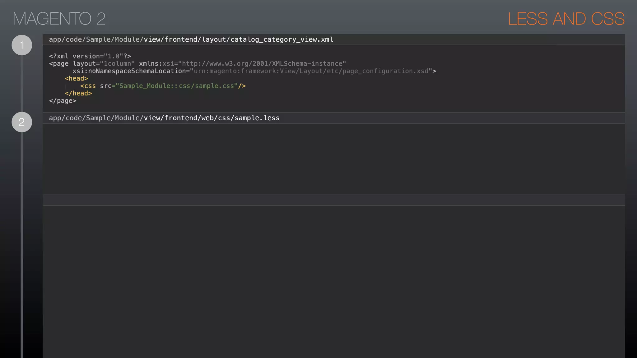The width and height of the screenshot is (637, 358).
Task: Click the closing </page> tag
Action: pos(63,101)
